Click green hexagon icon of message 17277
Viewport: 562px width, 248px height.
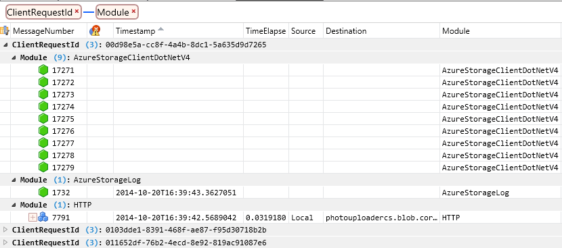[x=43, y=143]
